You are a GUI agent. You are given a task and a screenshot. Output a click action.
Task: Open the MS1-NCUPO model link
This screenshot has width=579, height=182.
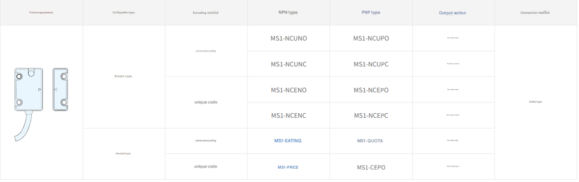point(371,38)
